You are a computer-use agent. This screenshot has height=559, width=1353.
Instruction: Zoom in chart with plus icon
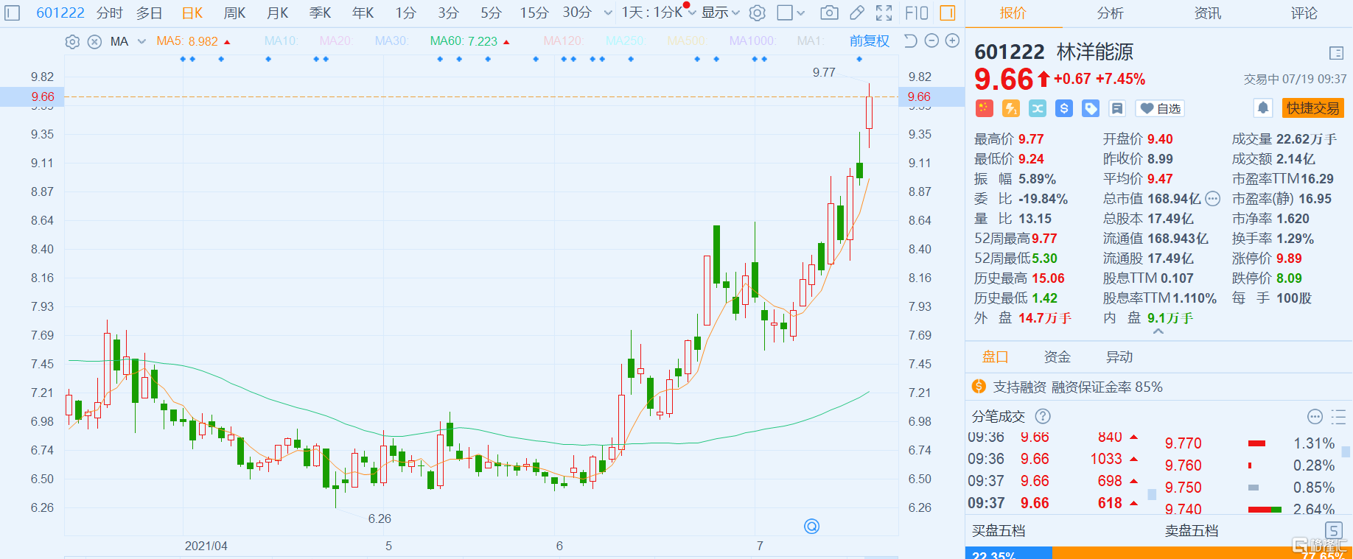(952, 41)
